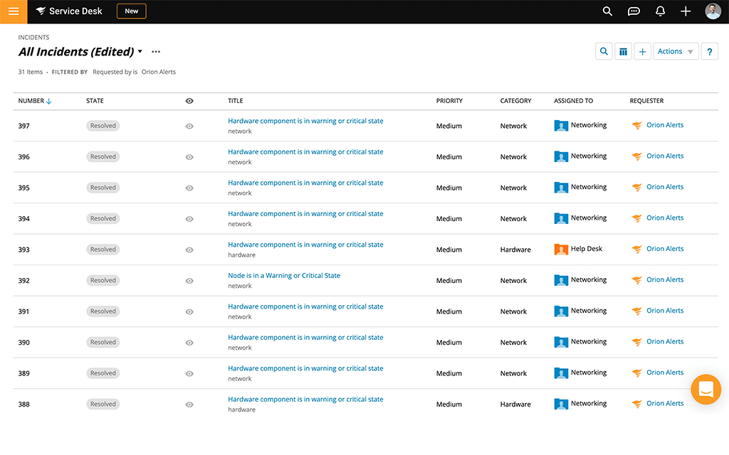Open incident 397 title link

[305, 121]
